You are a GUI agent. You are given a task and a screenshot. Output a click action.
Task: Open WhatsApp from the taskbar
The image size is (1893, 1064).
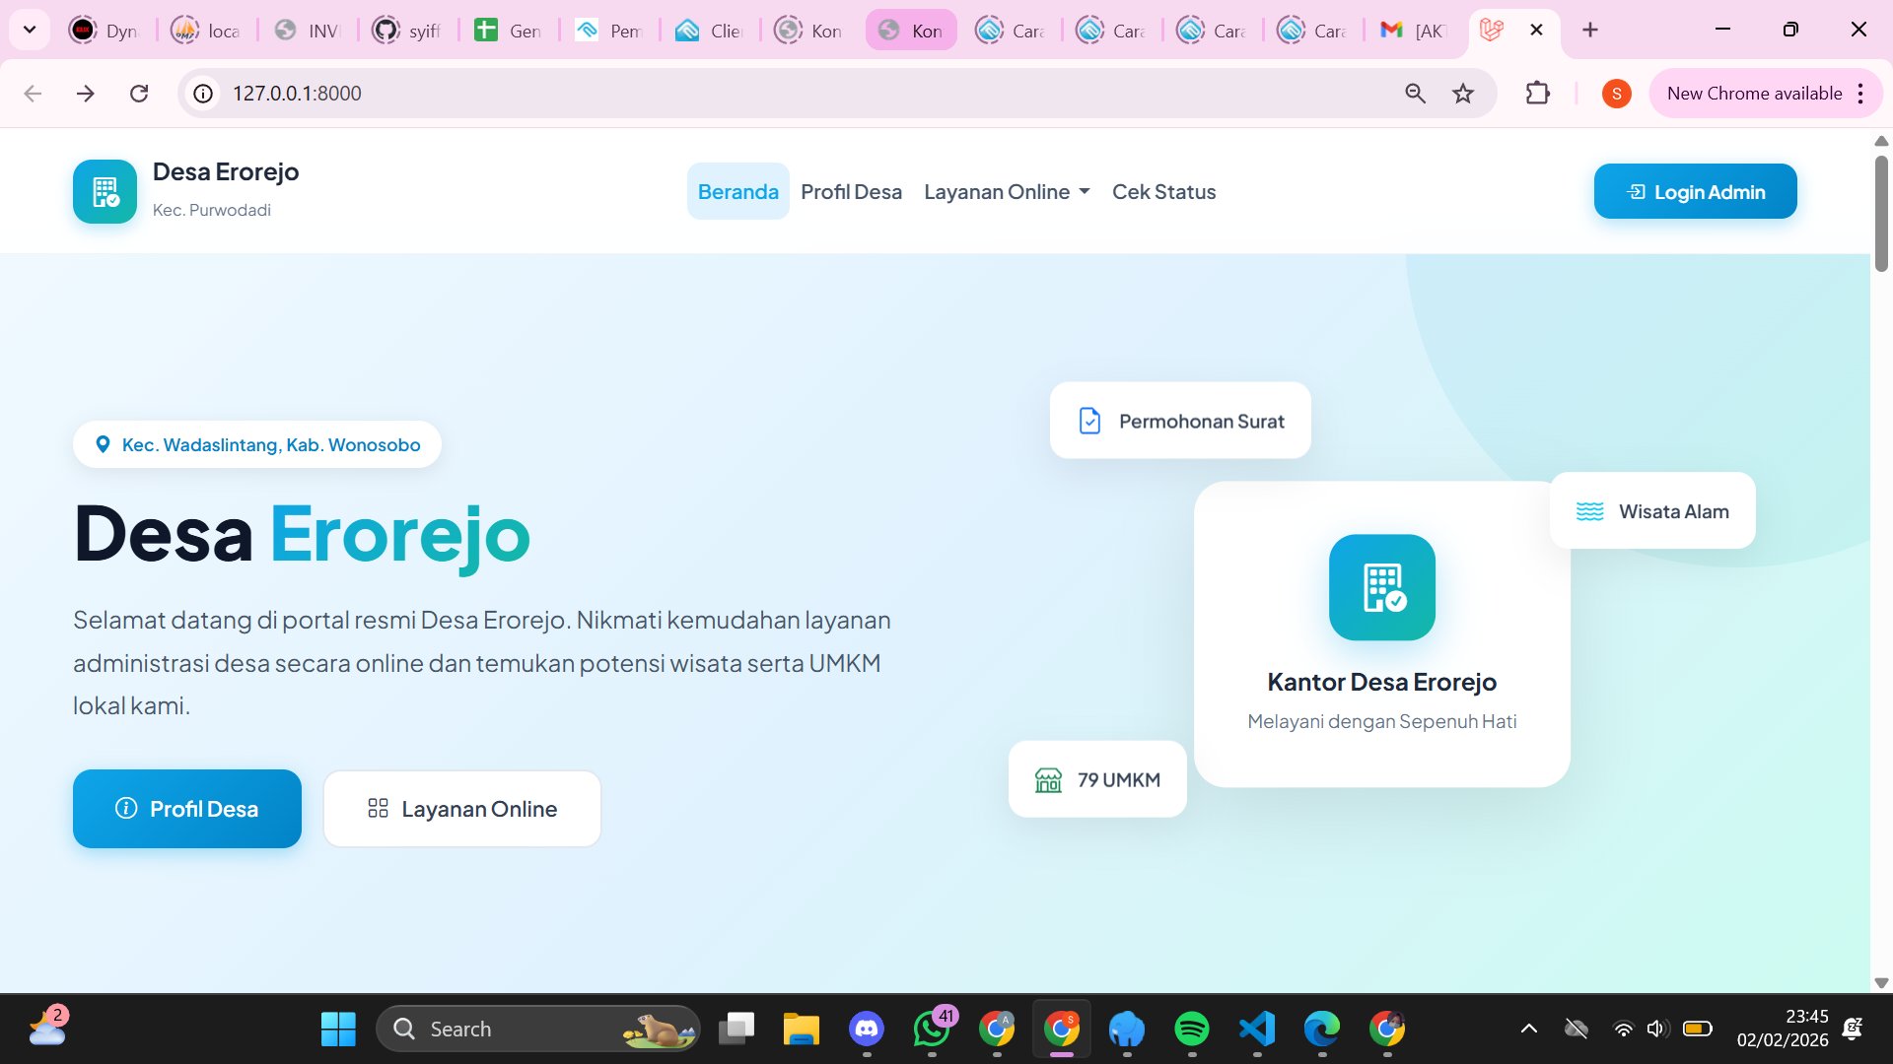click(x=932, y=1029)
